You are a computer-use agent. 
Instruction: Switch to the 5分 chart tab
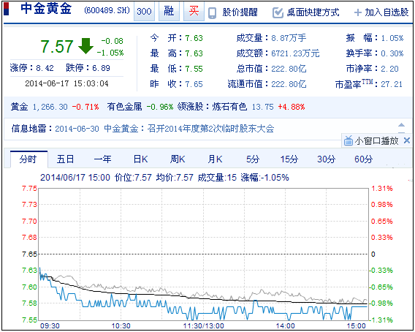[253, 159]
